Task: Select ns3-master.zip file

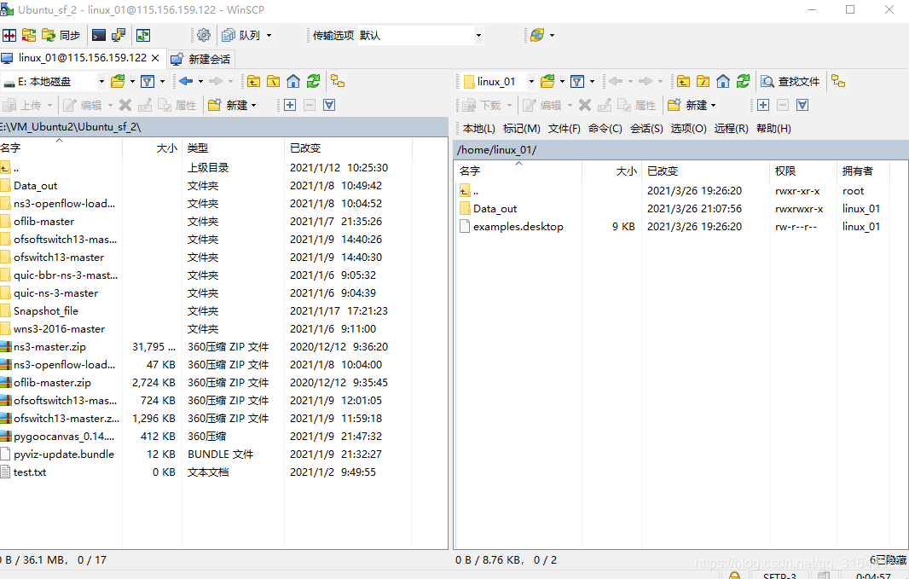Action: click(x=49, y=347)
